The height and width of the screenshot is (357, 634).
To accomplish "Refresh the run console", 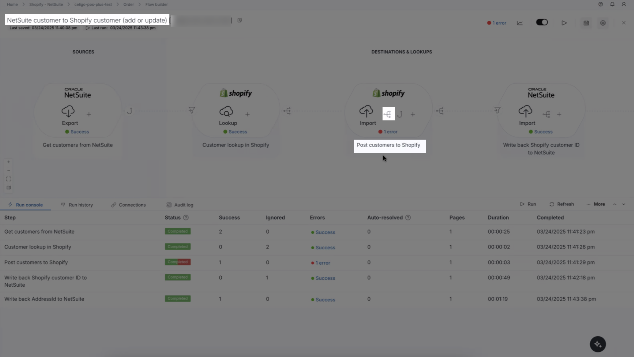I will (x=562, y=204).
